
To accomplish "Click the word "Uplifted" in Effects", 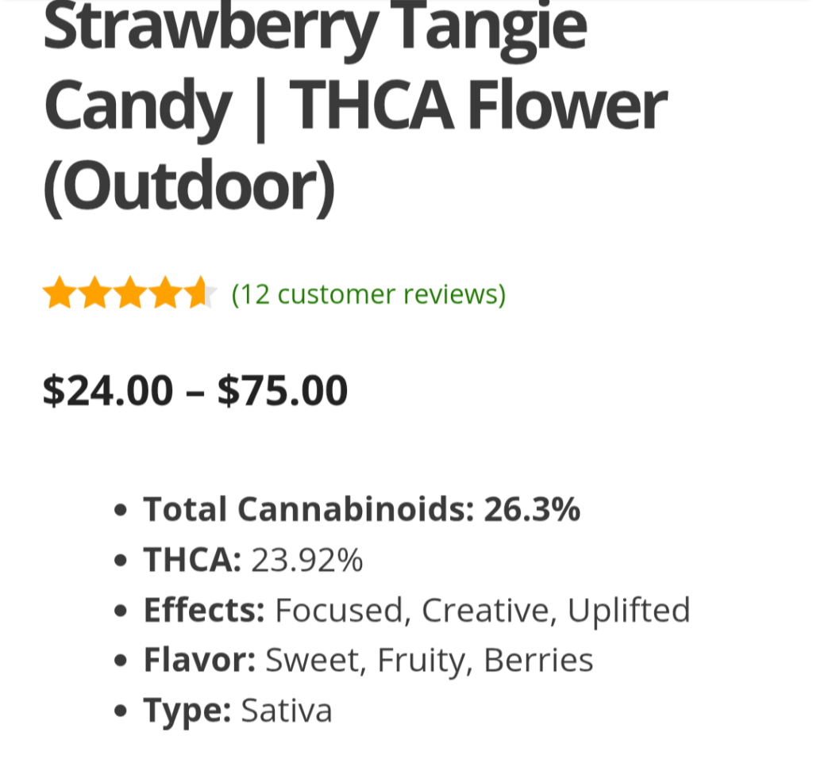I will click(x=629, y=611).
